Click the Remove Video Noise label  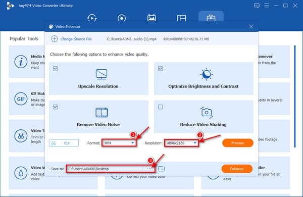tap(98, 124)
